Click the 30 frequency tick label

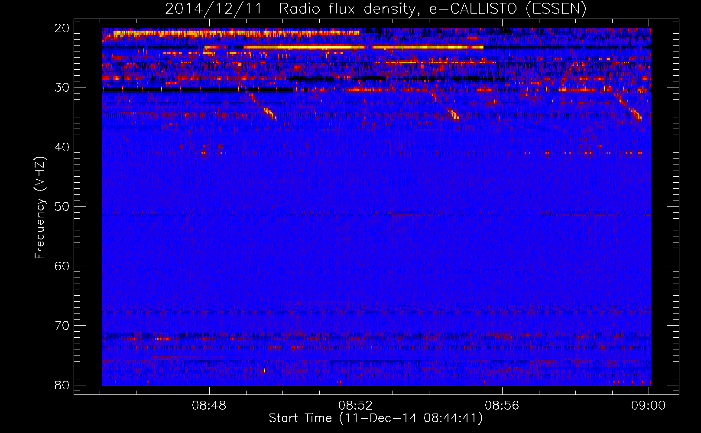click(x=62, y=87)
